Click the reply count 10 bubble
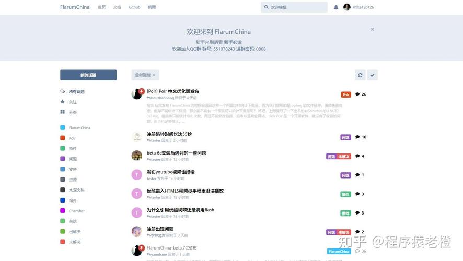 click(361, 137)
